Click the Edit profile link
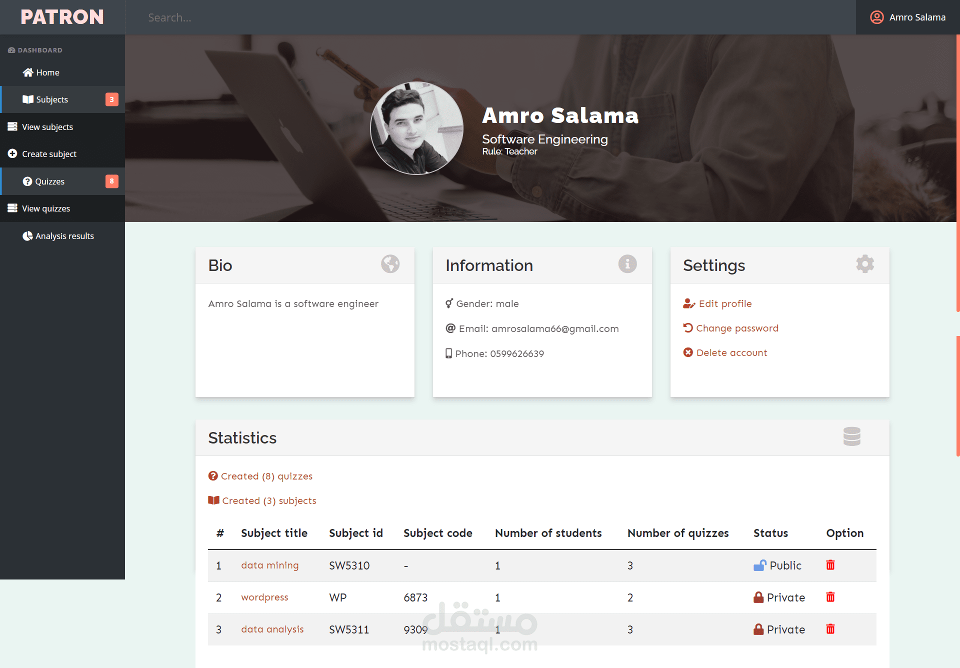Viewport: 960px width, 668px height. (724, 303)
